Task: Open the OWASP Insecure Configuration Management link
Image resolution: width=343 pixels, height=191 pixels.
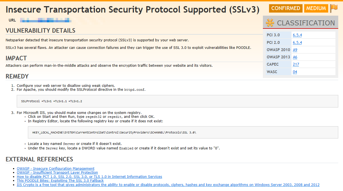Action: (x=55, y=168)
